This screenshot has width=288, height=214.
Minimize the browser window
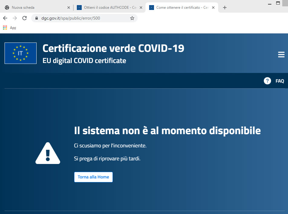tap(270, 4)
